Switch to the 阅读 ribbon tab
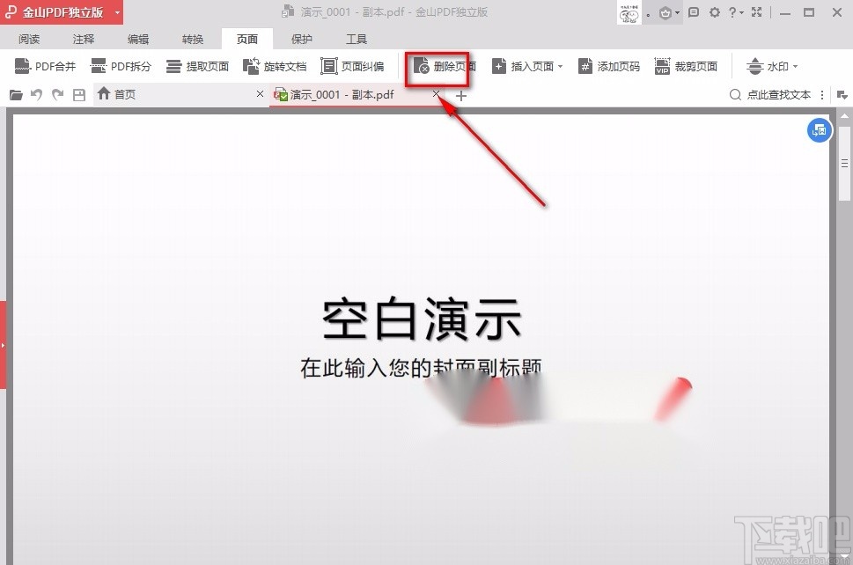Image resolution: width=853 pixels, height=565 pixels. click(x=29, y=38)
